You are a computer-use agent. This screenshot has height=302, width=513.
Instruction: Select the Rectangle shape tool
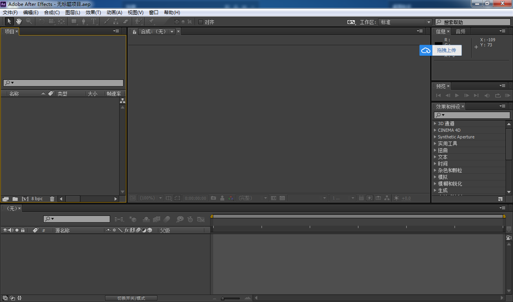(x=74, y=22)
